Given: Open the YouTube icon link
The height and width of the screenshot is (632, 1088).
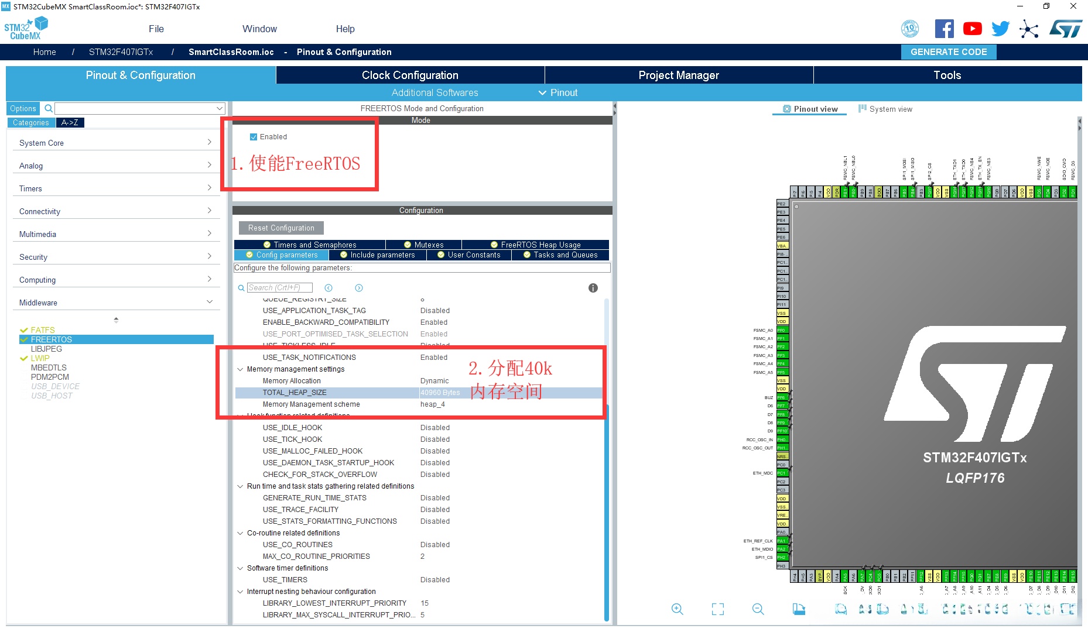Looking at the screenshot, I should [972, 29].
